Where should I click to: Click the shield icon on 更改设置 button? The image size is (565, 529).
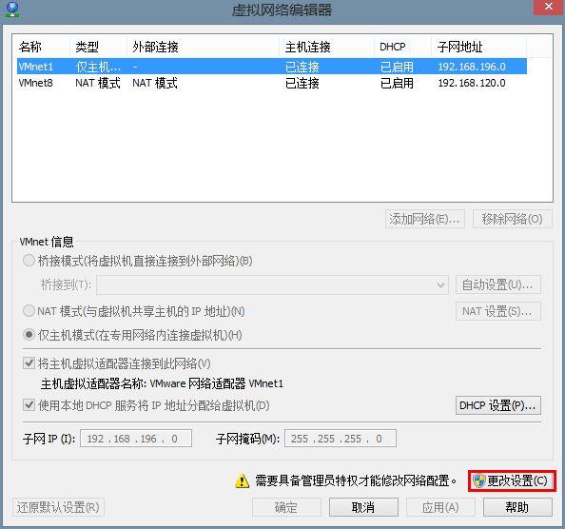[479, 480]
